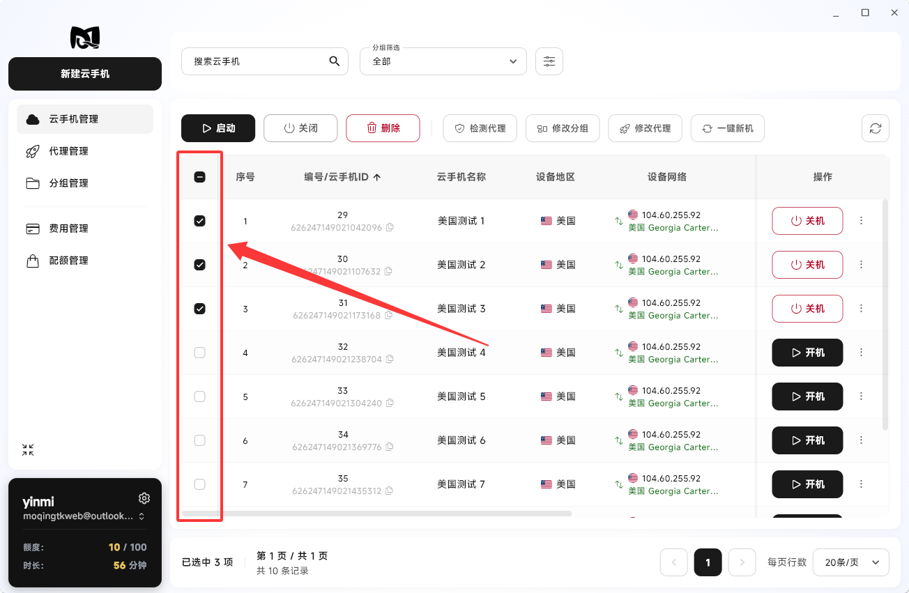This screenshot has width=909, height=593.
Task: Check the checkbox for 美国测试 5
Action: (x=199, y=396)
